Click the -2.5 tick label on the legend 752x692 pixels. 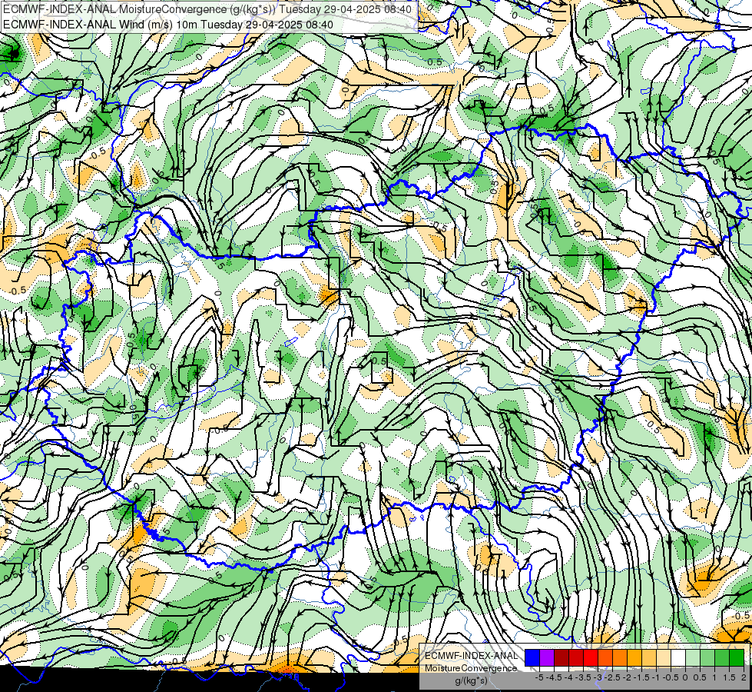click(612, 677)
